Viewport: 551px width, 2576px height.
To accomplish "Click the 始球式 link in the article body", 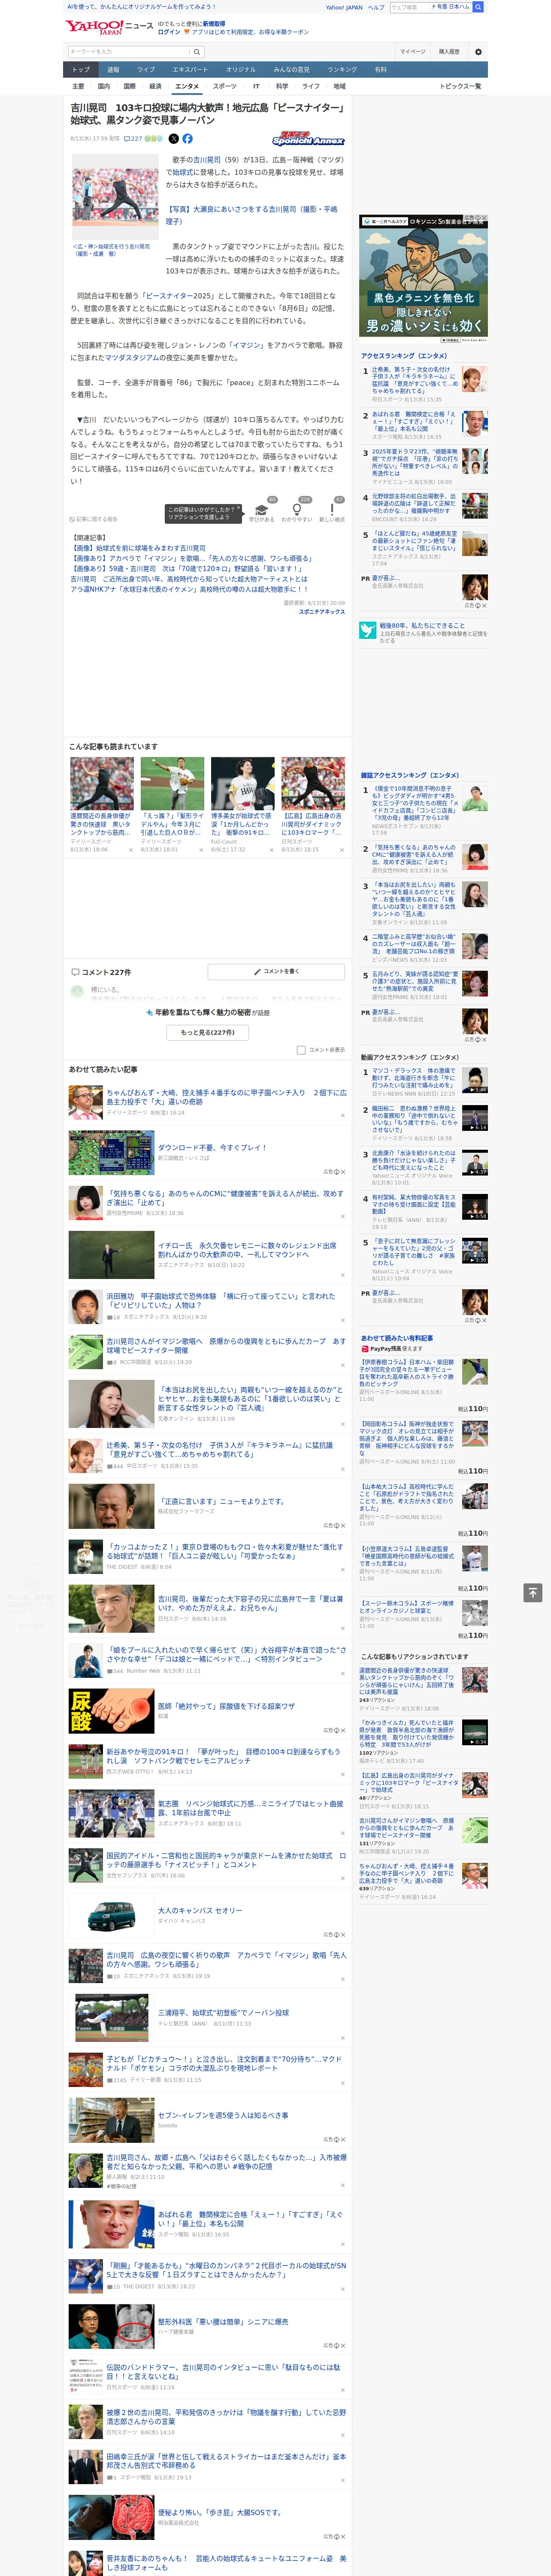I will [183, 172].
